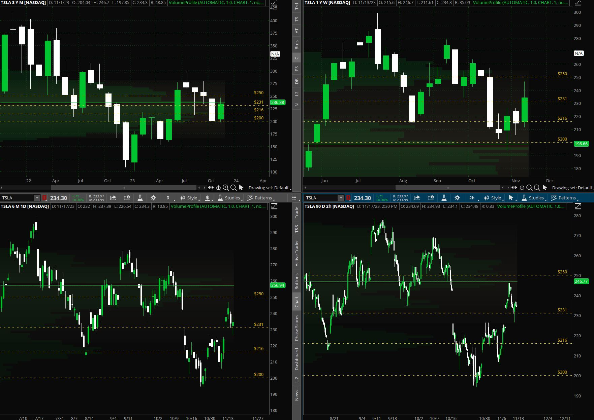Open Drawing set dropdown under 1Y weekly chart

tap(572, 188)
